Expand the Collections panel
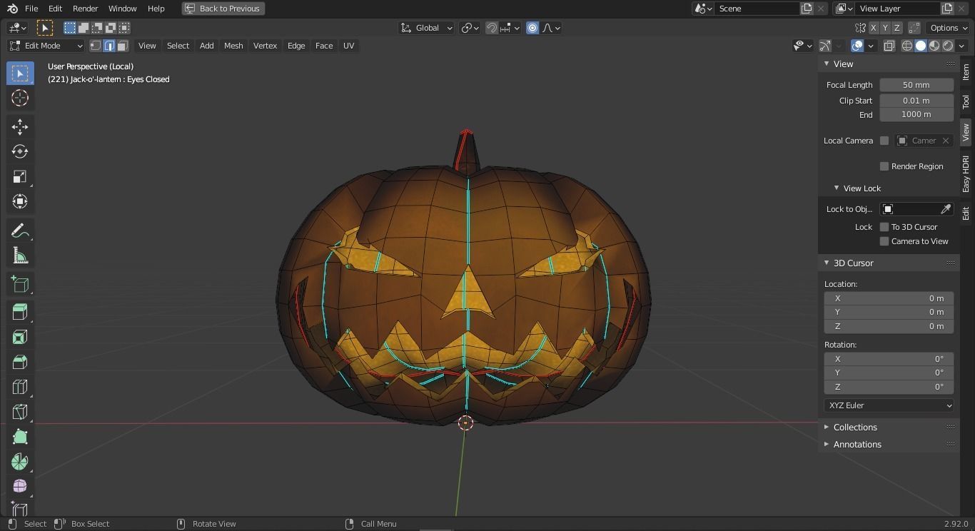 [x=855, y=428]
